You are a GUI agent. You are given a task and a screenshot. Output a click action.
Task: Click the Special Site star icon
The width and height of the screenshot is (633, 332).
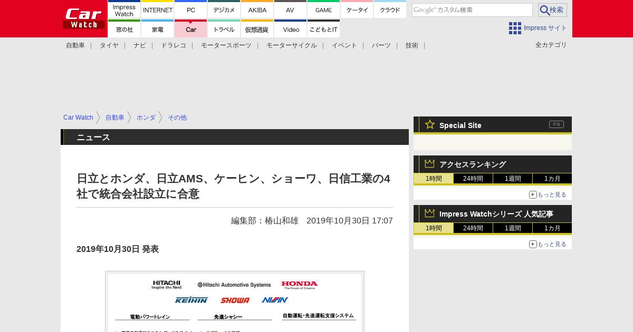[x=430, y=124]
